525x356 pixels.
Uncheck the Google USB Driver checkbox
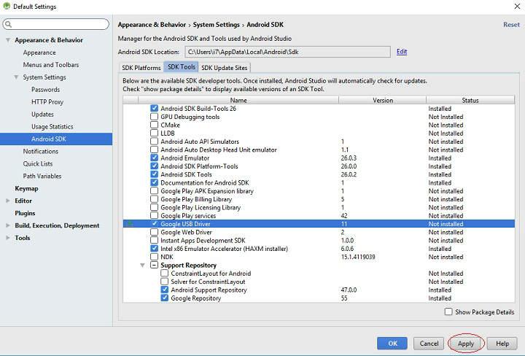pyautogui.click(x=154, y=224)
